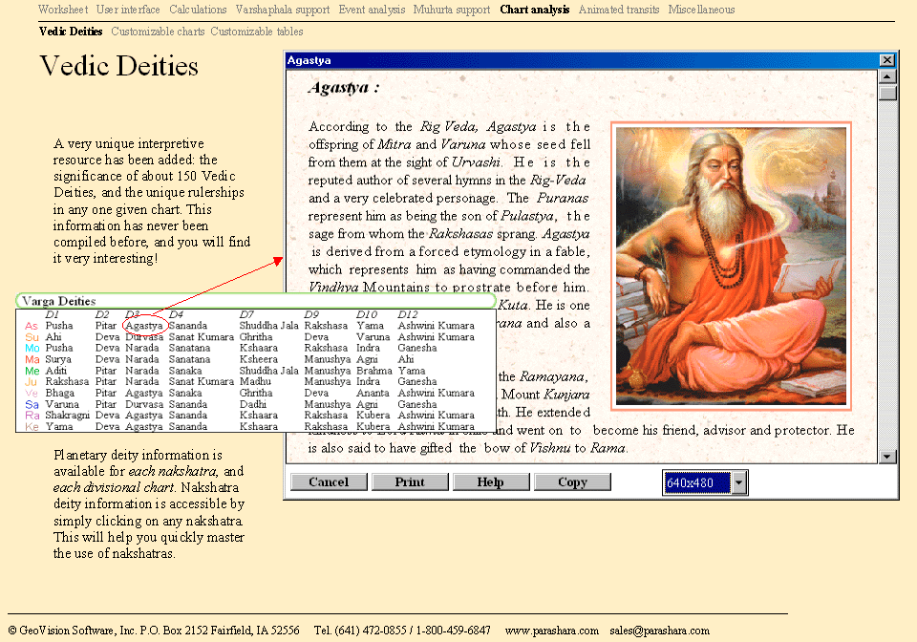The image size is (917, 642).
Task: Click Ksheera in the Ma row
Action: [x=258, y=359]
